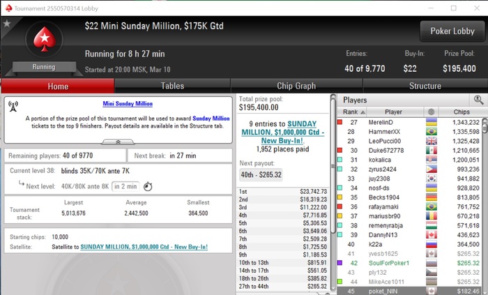Screen dimensions: 488x295
Task: Click Becks1904's Germany flag
Action: [432, 197]
